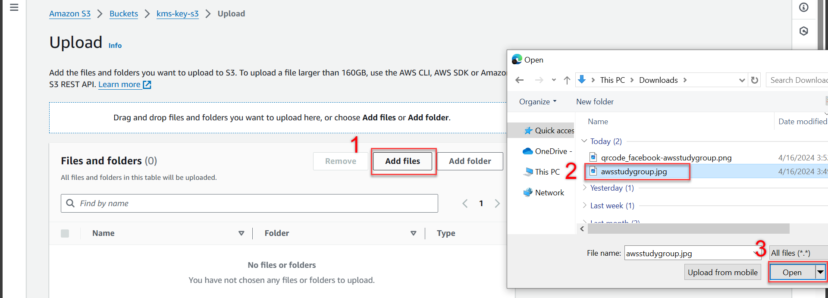Screen dimensions: 828x298
Task: Click Upload from mobile button
Action: click(x=723, y=272)
